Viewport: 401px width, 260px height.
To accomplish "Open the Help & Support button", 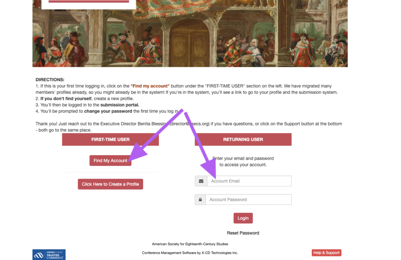I will 326,253.
